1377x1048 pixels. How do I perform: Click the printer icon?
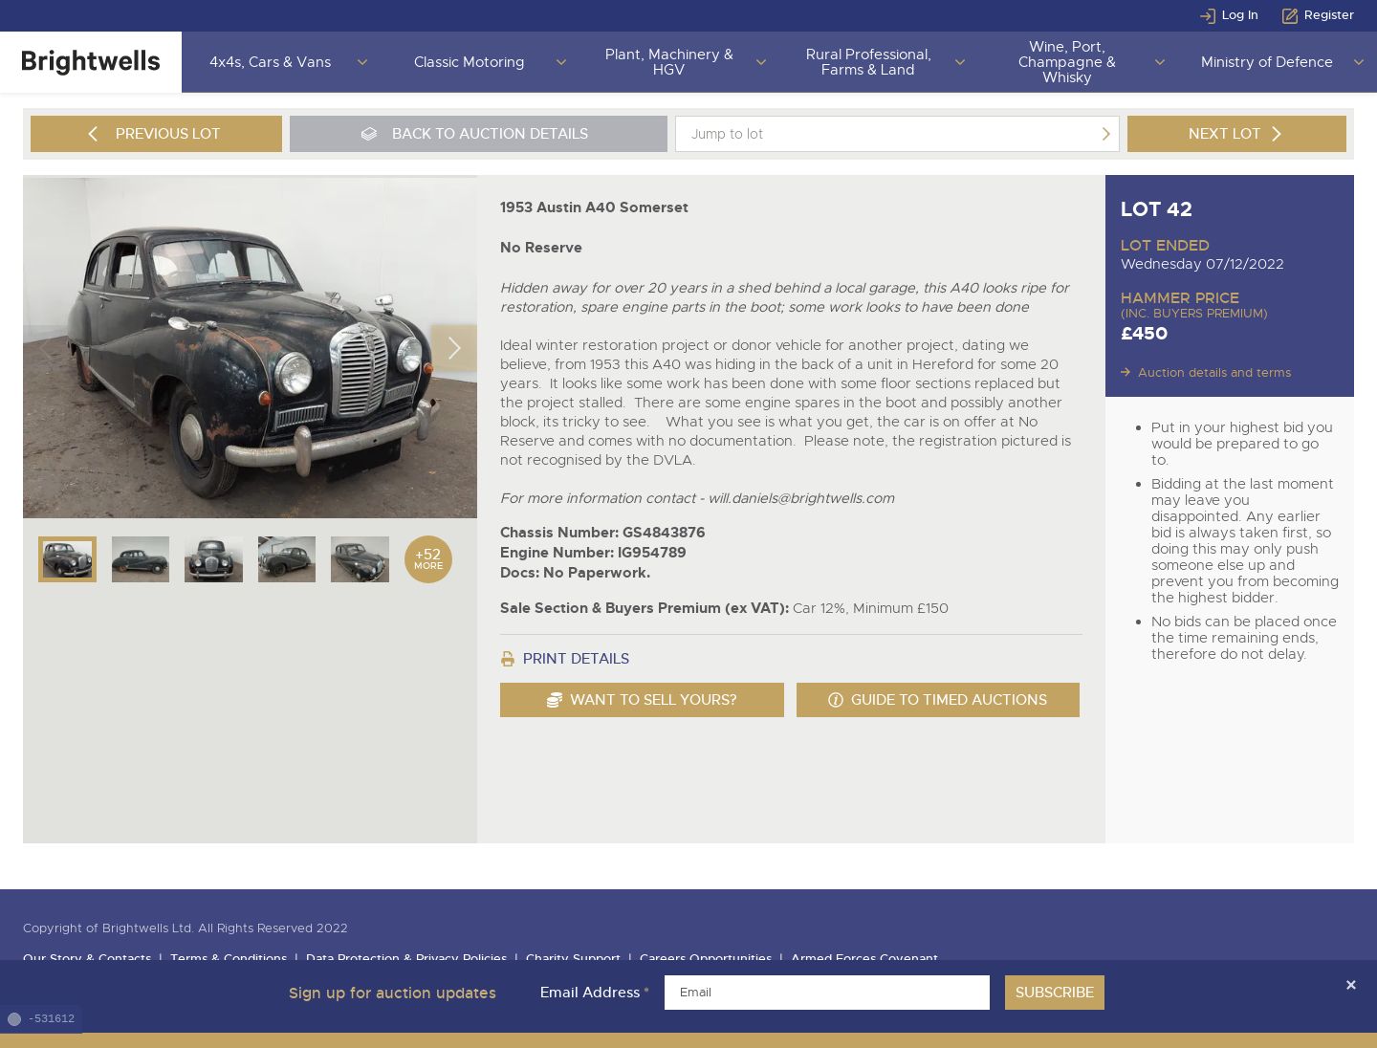[508, 659]
